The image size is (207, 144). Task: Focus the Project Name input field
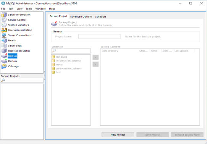click(99, 36)
